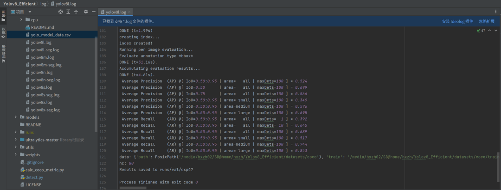Screen dimensions: 501x190
Task: Switch to the yolov8l.log editor tab
Action: click(114, 12)
